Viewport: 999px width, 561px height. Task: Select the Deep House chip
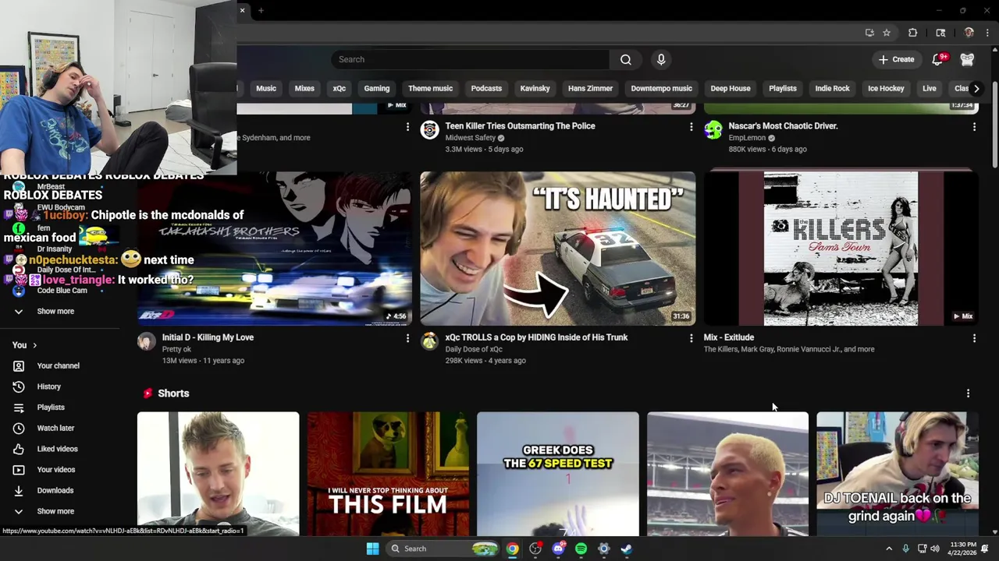click(731, 88)
